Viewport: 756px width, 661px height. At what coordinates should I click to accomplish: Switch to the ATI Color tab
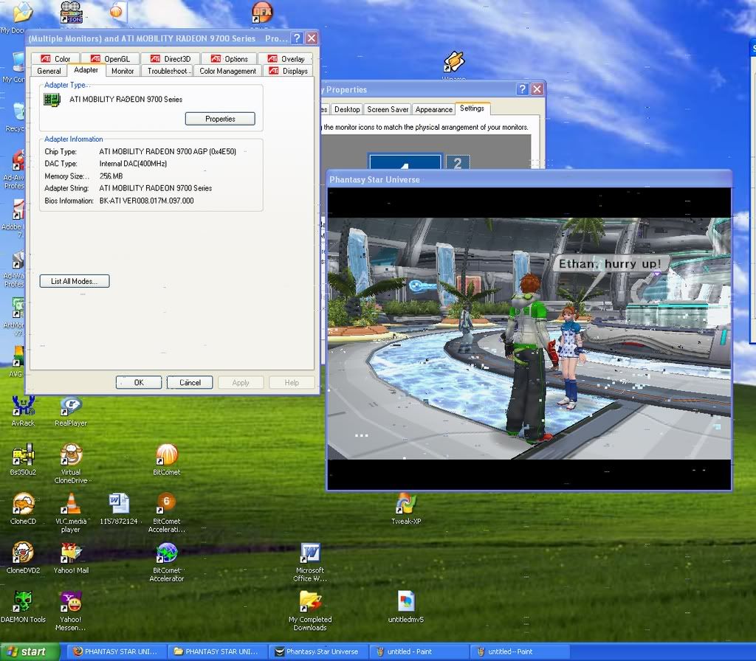(55, 59)
